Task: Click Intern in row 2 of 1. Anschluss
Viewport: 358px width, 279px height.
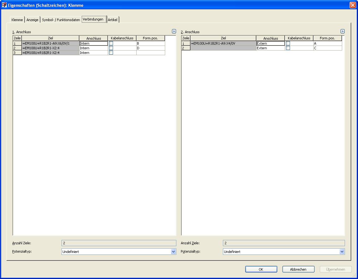Action: point(93,48)
